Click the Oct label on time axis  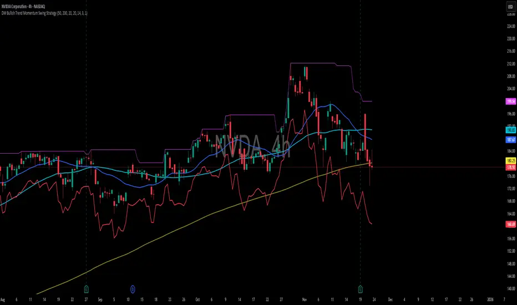(x=197, y=299)
